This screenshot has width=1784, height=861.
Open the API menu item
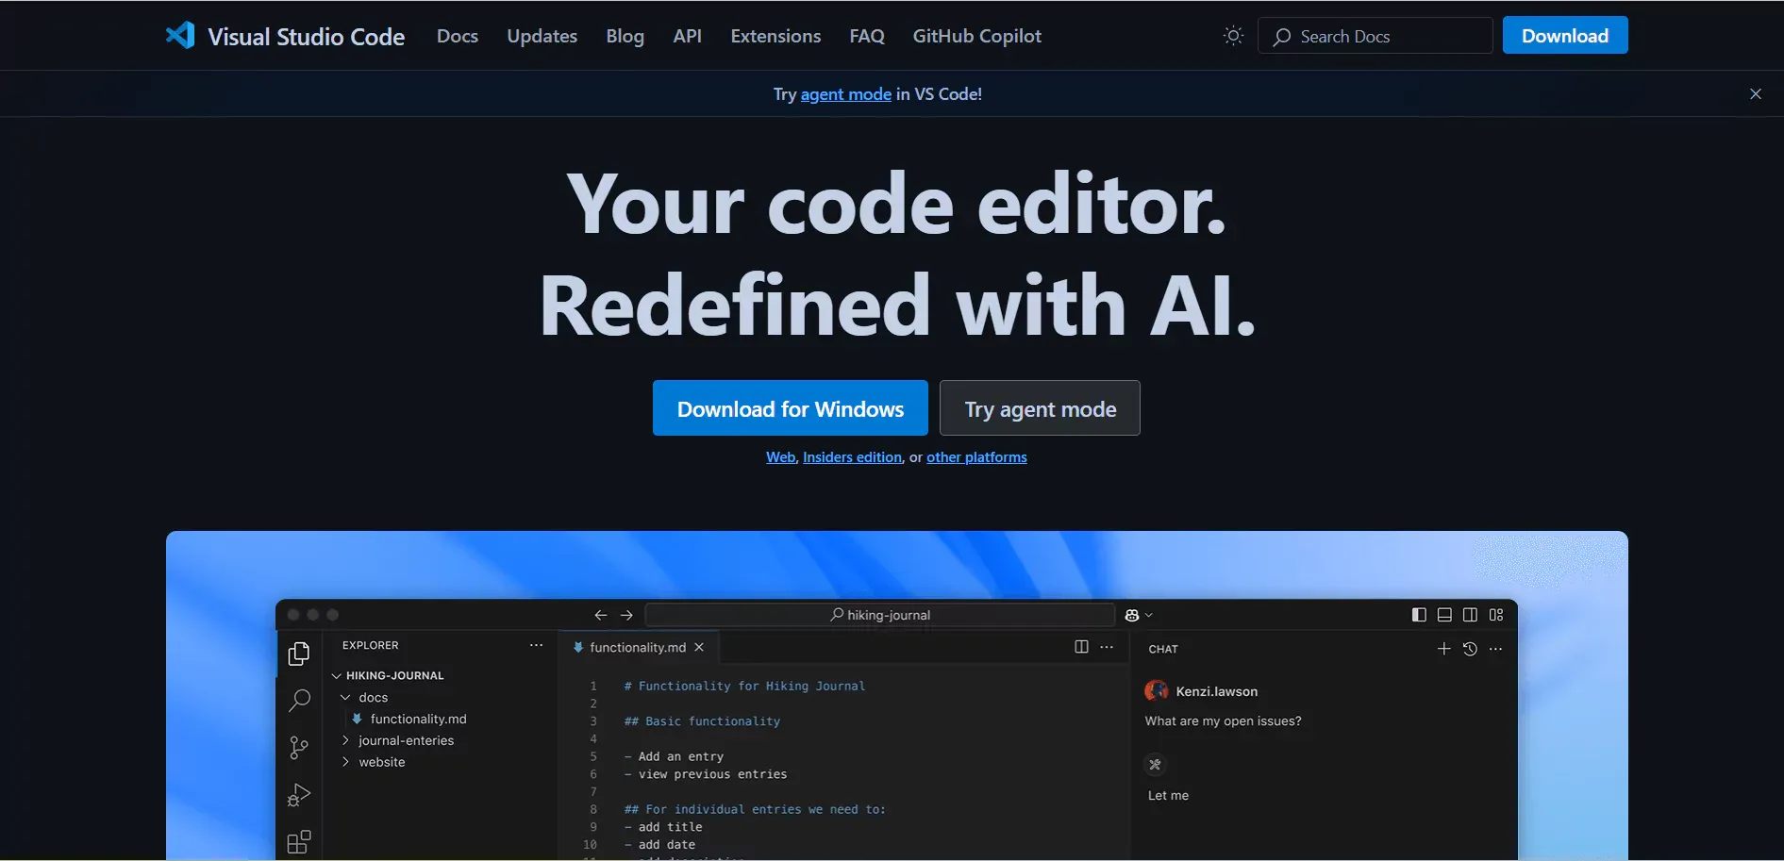[x=688, y=36]
